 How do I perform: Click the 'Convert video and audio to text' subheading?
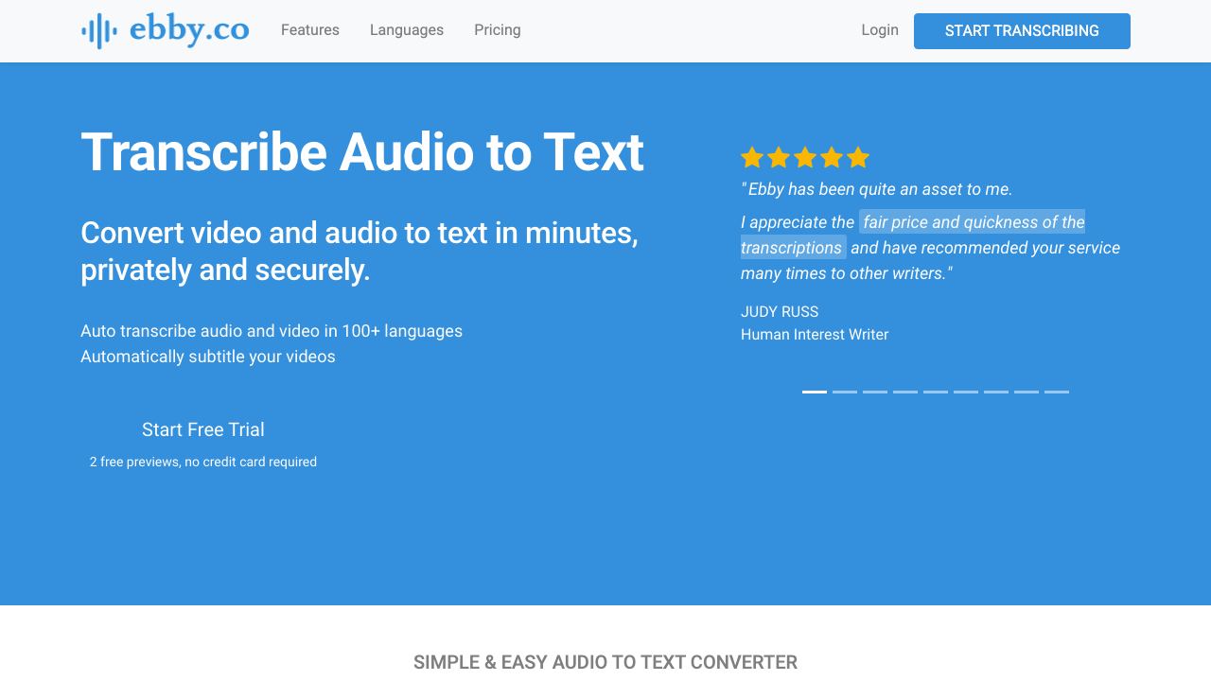[360, 252]
